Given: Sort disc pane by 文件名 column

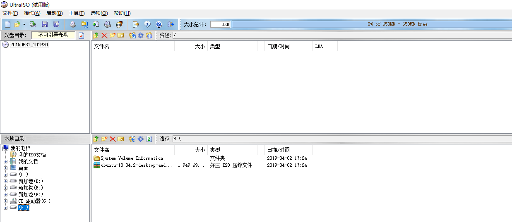Looking at the screenshot, I should tap(133, 46).
